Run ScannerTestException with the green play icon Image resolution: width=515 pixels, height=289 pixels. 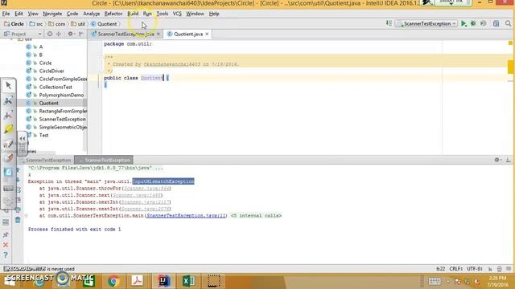pos(463,23)
